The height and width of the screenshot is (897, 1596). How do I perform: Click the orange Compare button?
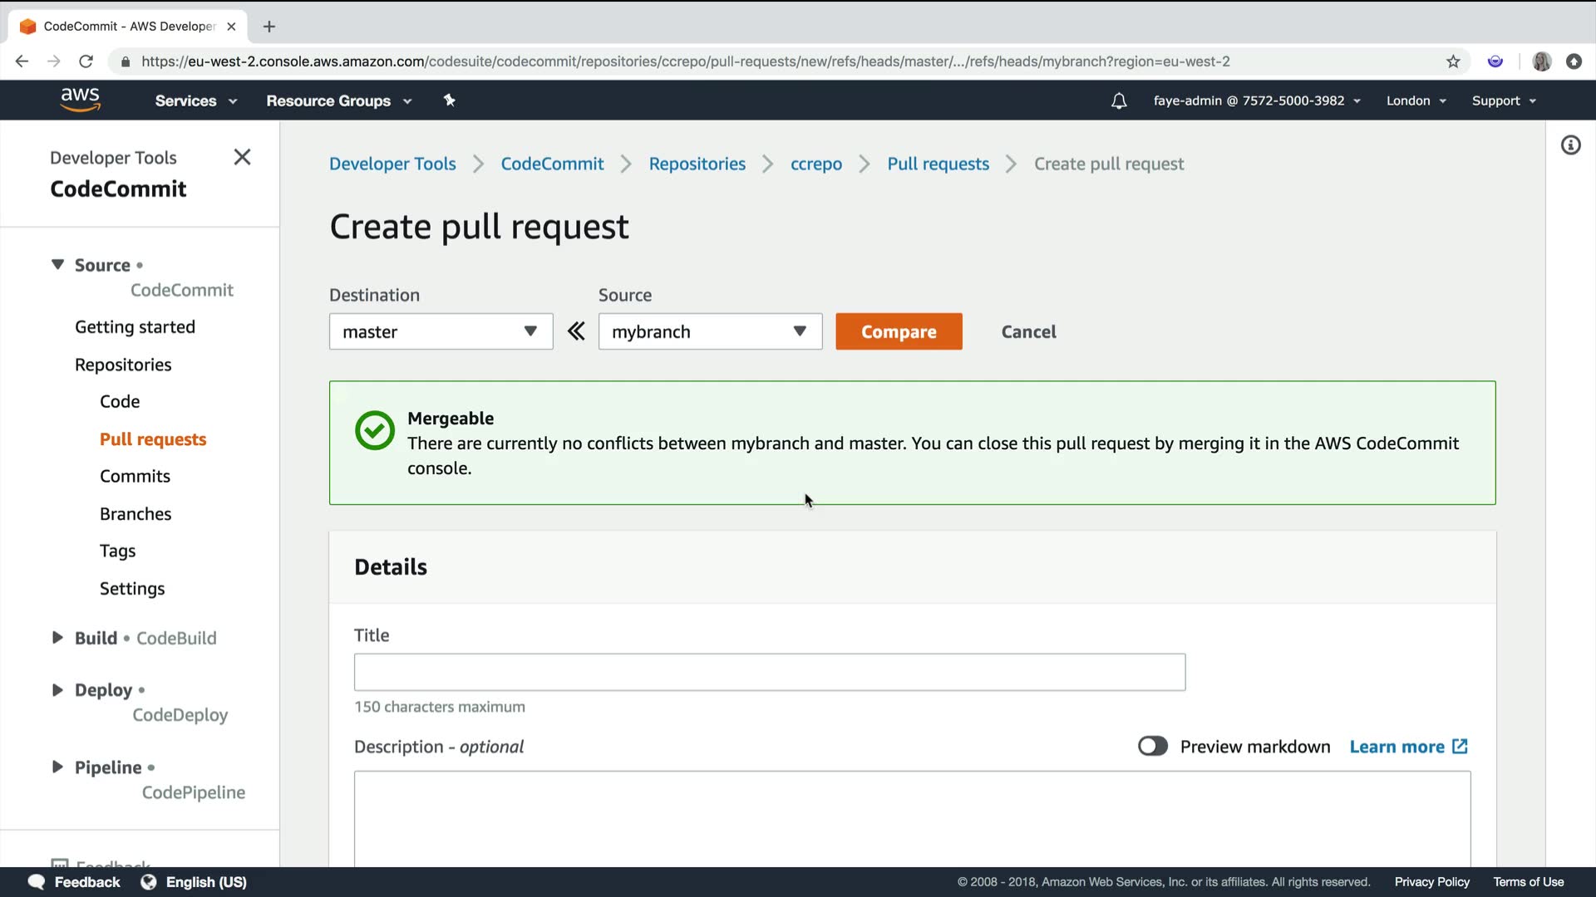(899, 331)
